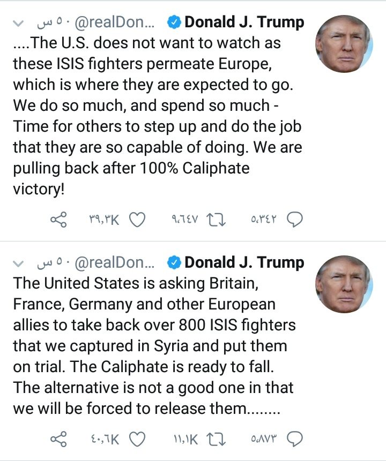386x461 pixels.
Task: Open Donald J. Trump name on first tweet
Action: pyautogui.click(x=244, y=22)
